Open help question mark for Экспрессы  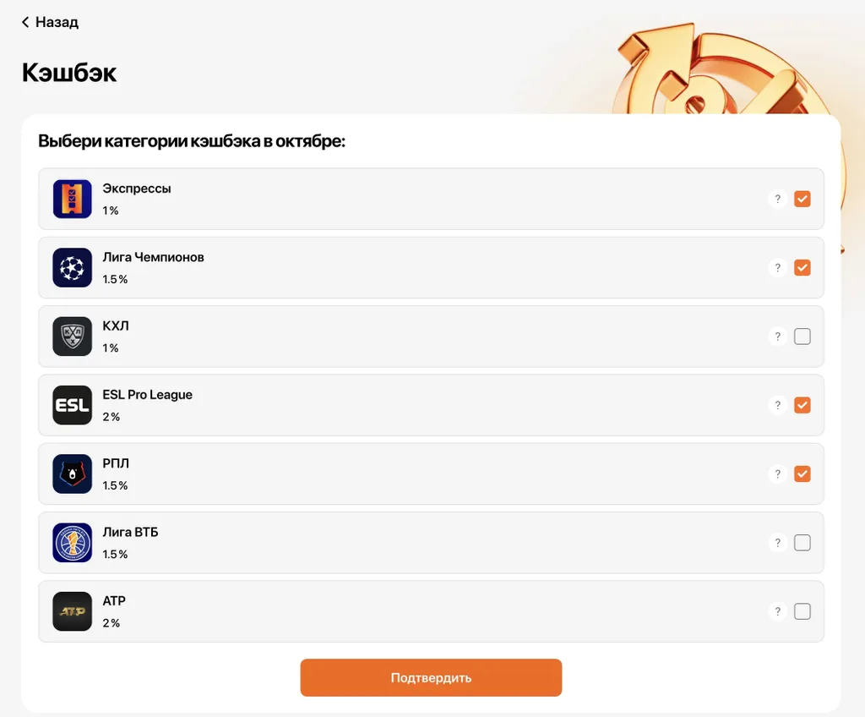pos(777,200)
